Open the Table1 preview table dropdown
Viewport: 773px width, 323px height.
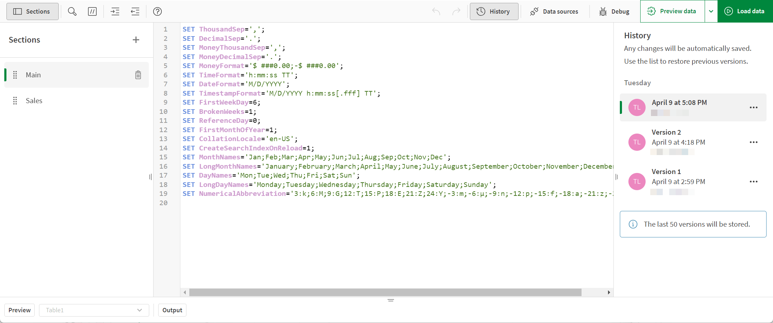pos(94,310)
